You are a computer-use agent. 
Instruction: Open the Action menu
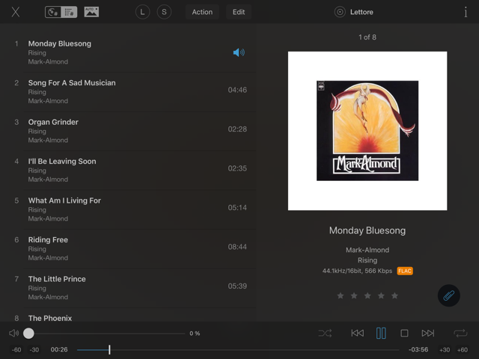[202, 12]
